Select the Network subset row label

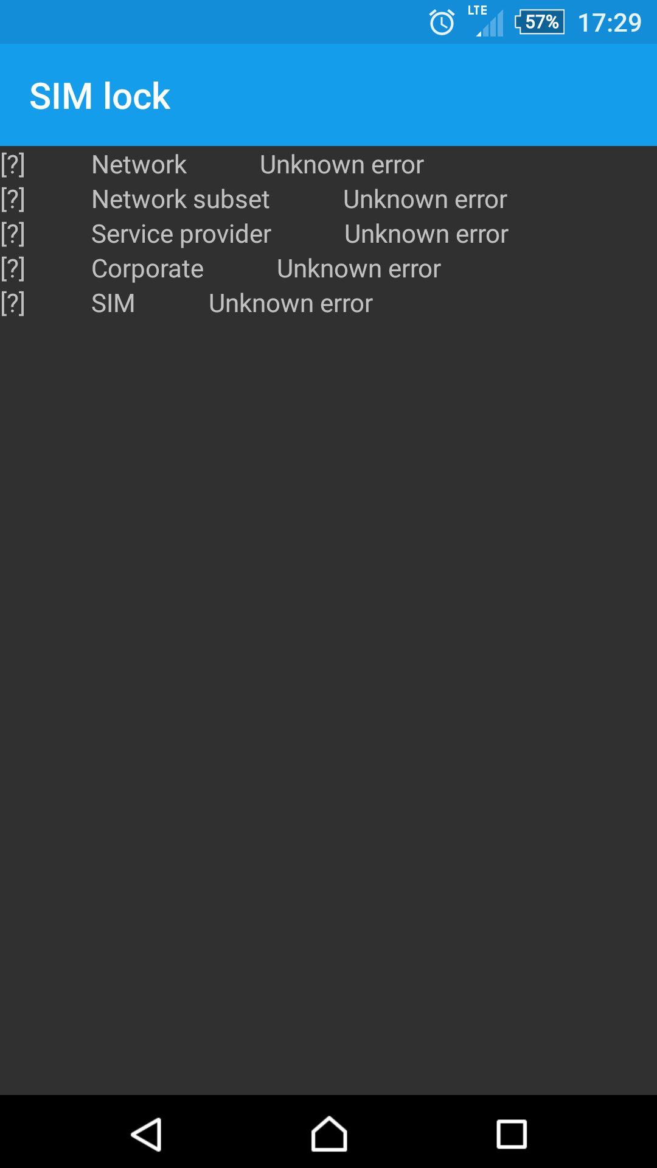181,200
